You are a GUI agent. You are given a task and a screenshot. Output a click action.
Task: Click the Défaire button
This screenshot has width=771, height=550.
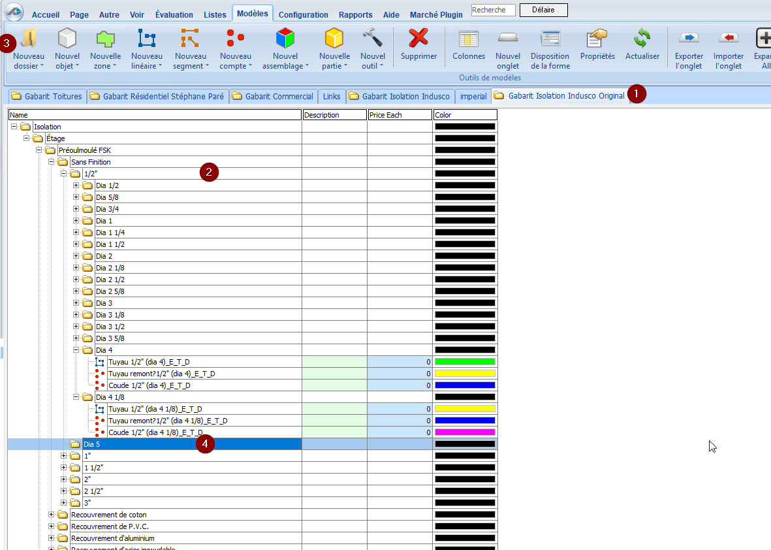543,10
